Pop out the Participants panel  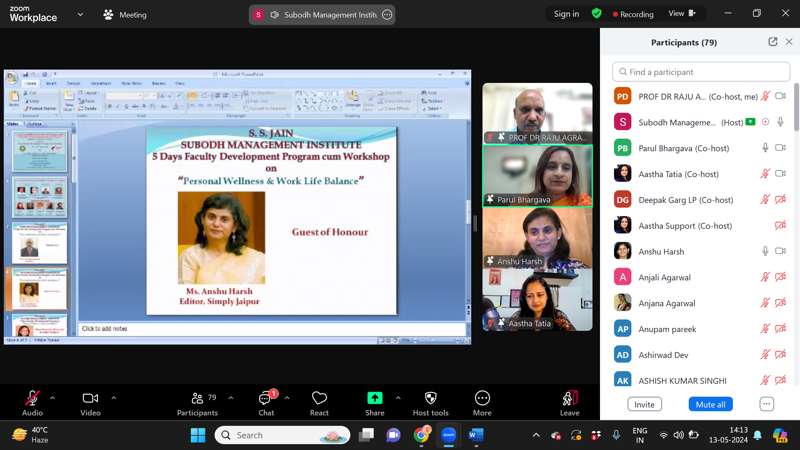[773, 42]
